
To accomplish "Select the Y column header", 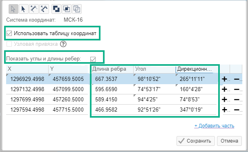I will pyautogui.click(x=68, y=69).
